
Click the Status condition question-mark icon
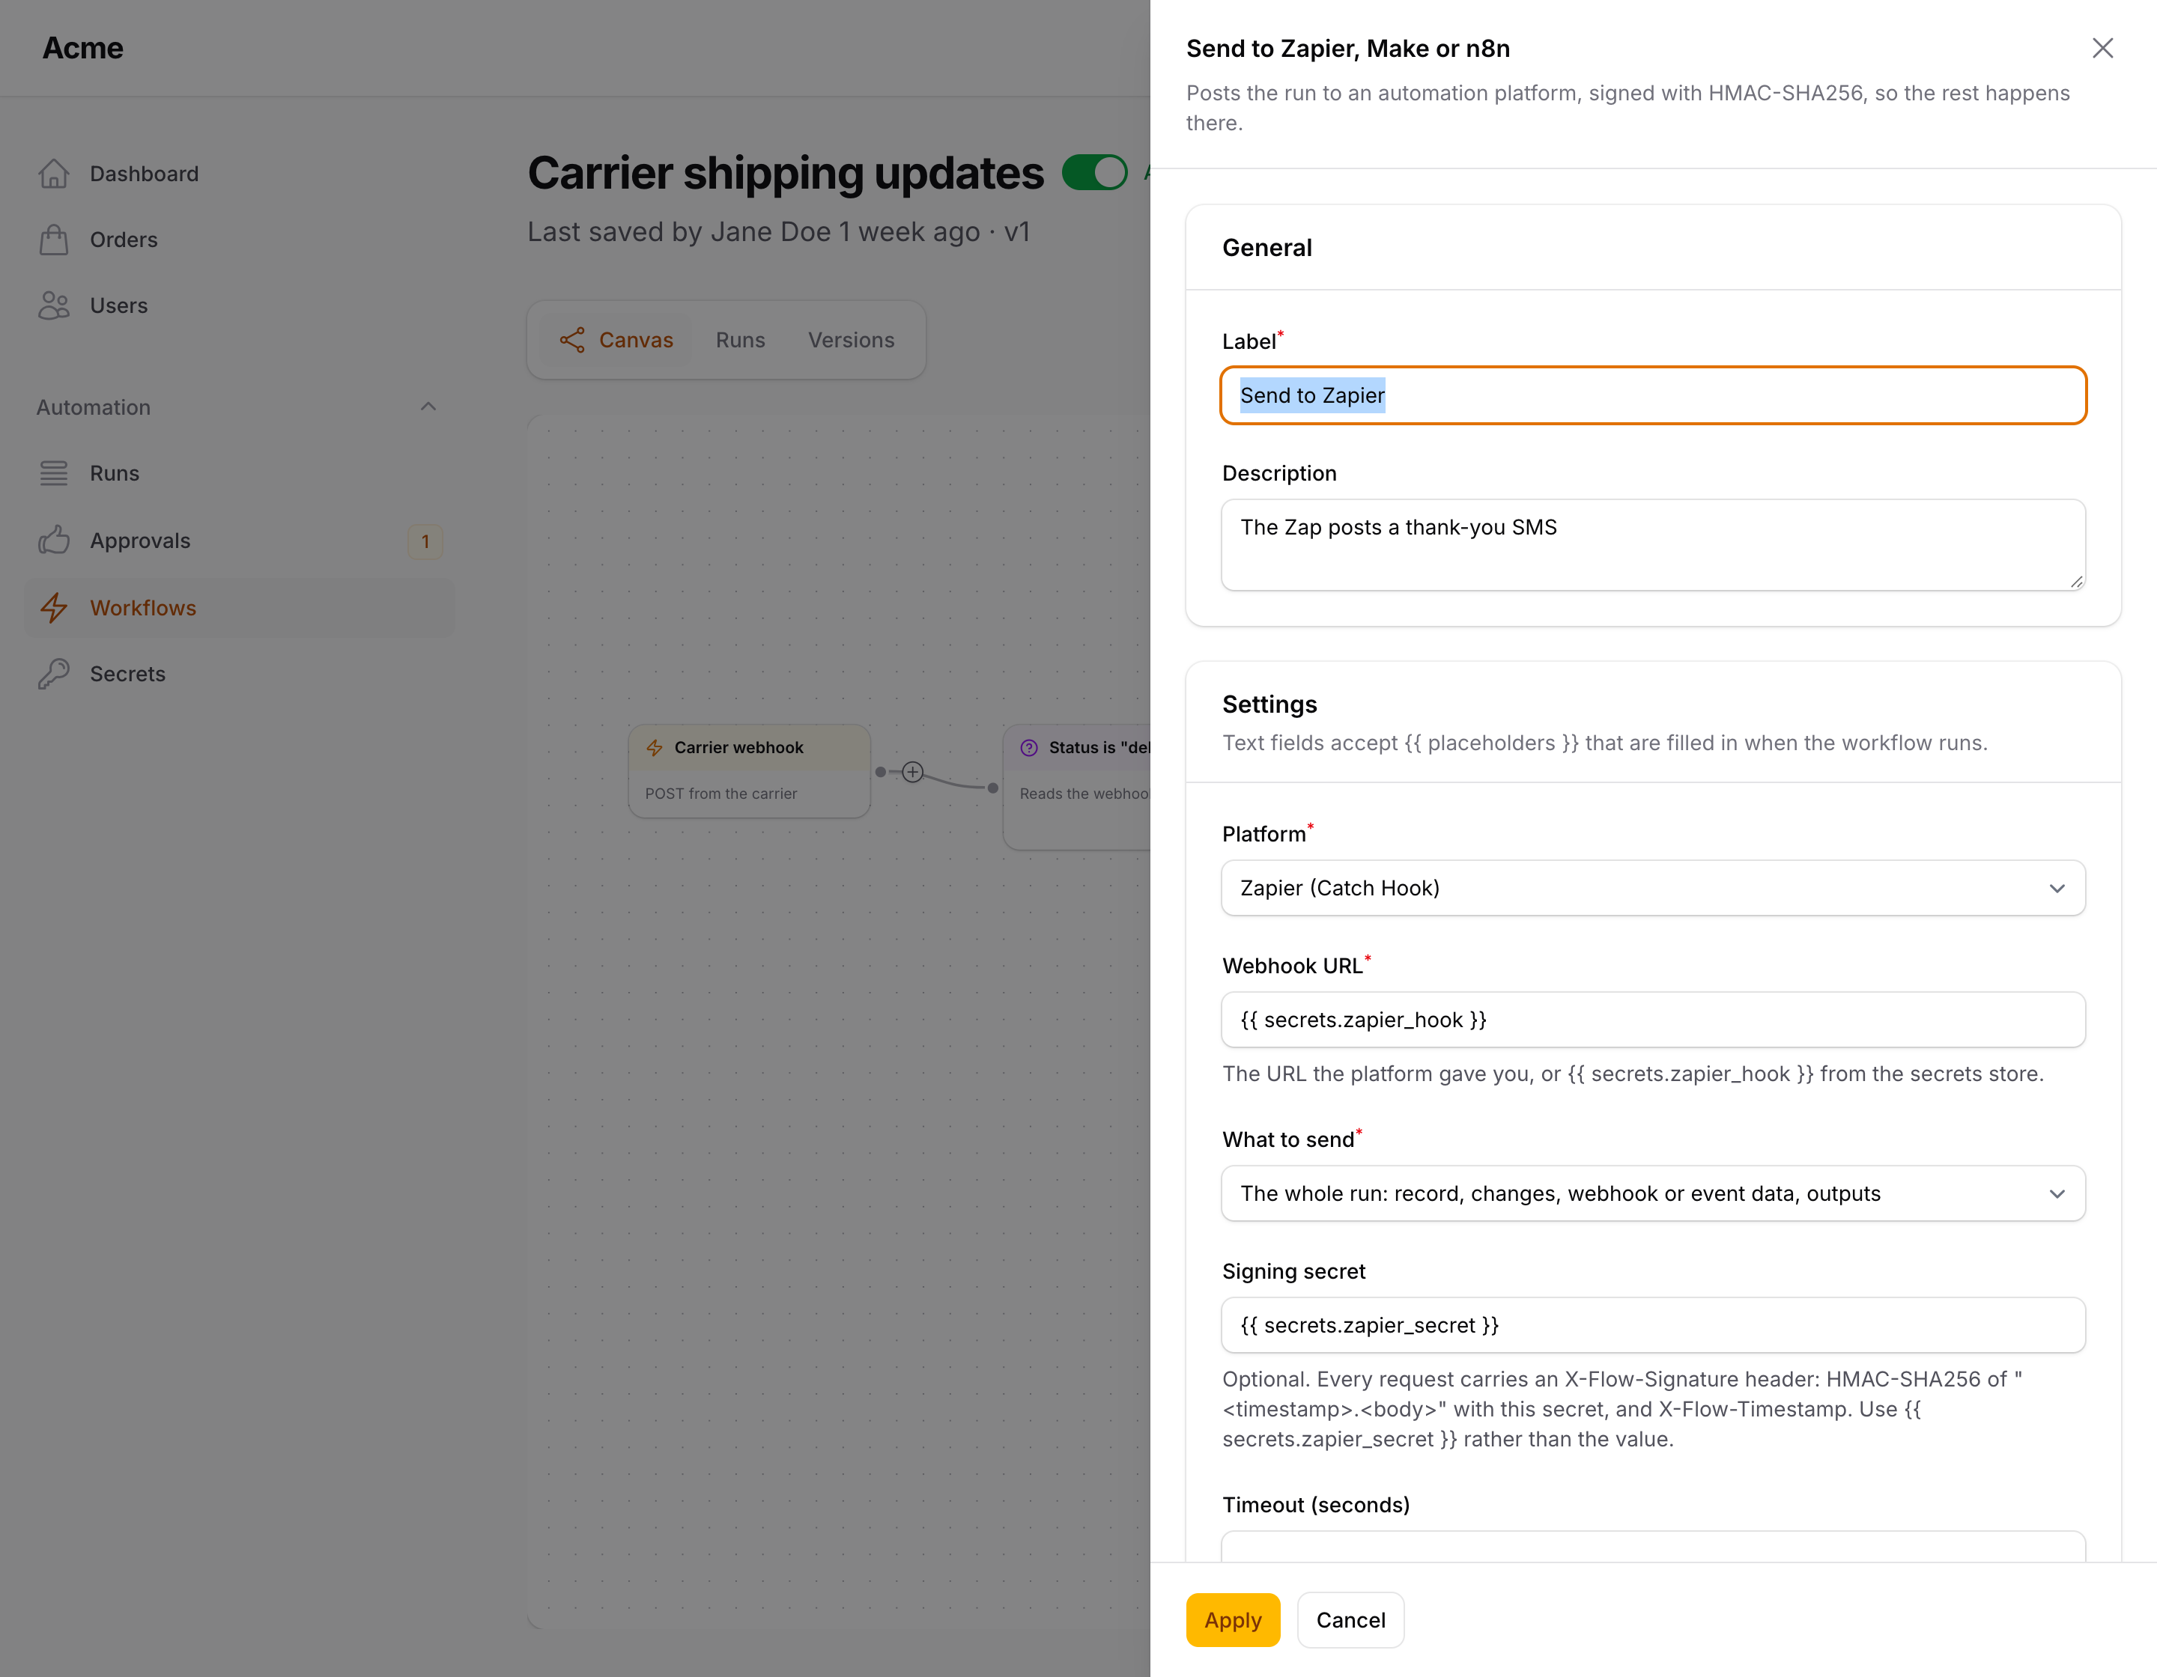1029,748
